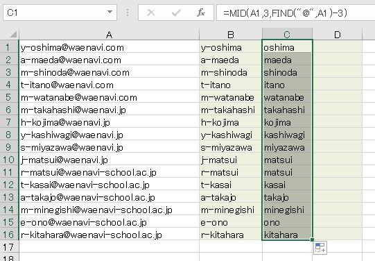The height and width of the screenshot is (261, 375).
Task: Select column C cell ono
Action: 287,222
